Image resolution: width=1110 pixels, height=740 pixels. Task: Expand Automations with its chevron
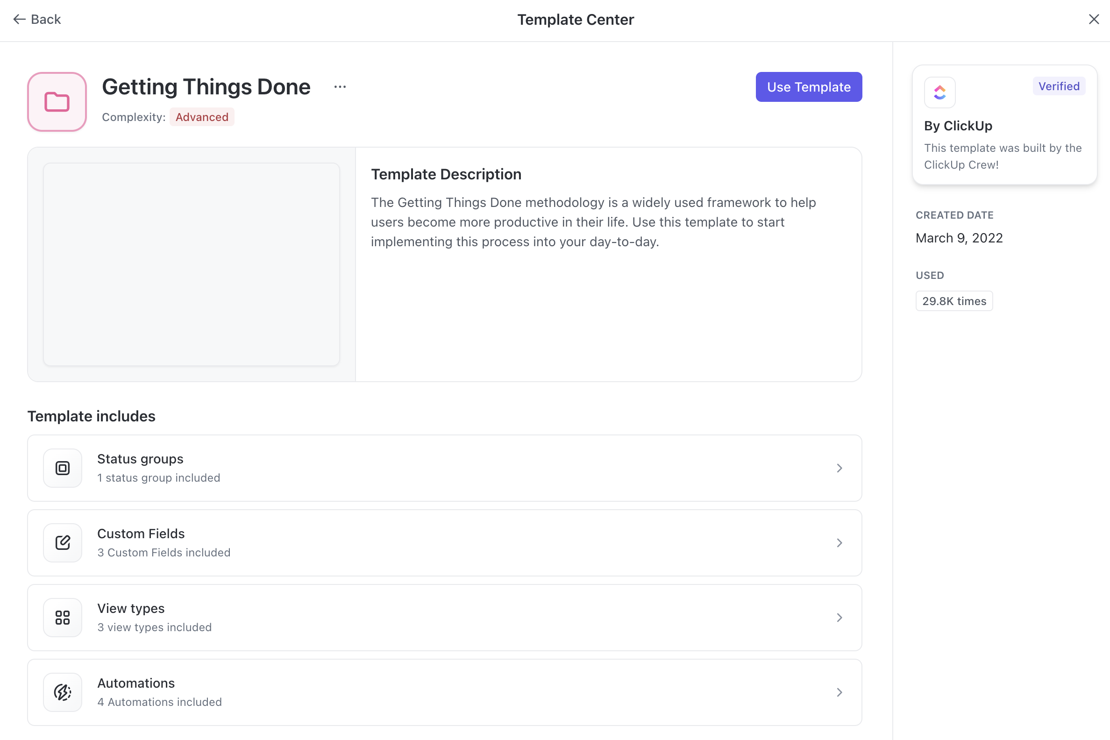pos(839,692)
